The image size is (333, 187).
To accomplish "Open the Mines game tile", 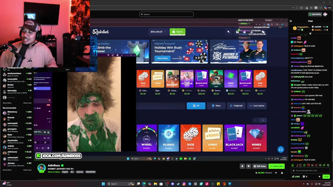I will (x=256, y=138).
